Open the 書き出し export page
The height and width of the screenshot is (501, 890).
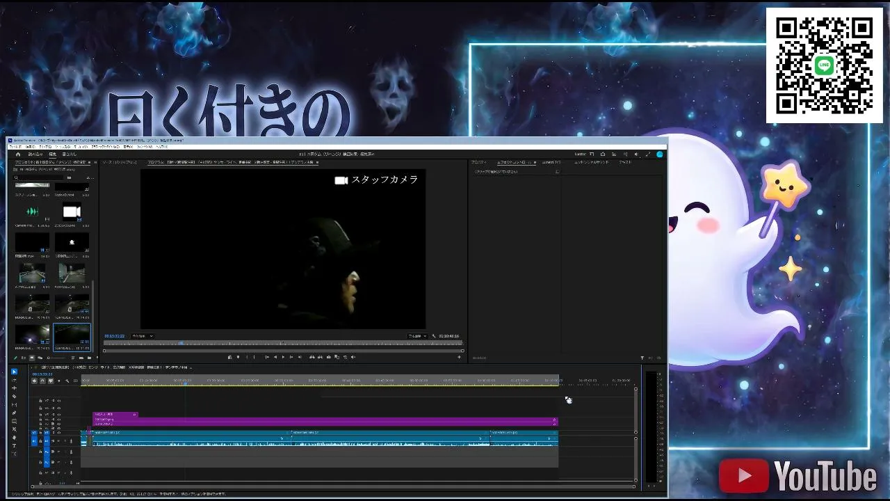pyautogui.click(x=70, y=154)
